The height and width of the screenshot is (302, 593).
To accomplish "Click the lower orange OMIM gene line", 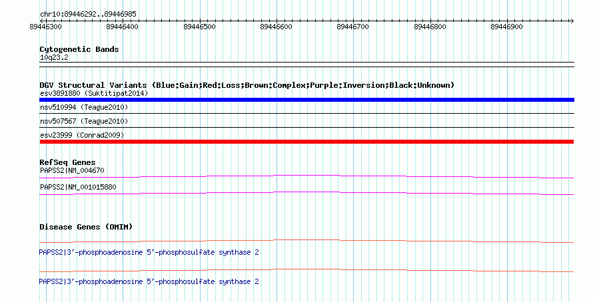I will pyautogui.click(x=306, y=269).
